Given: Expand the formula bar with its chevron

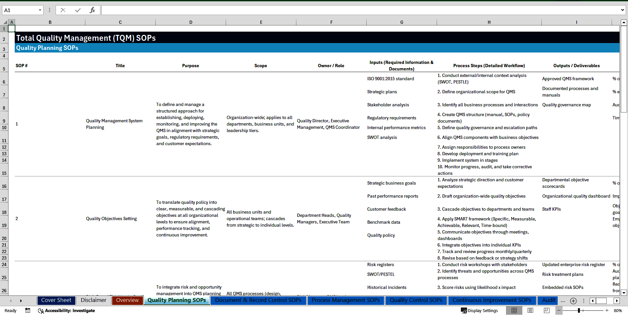Looking at the screenshot, I should coord(623,10).
